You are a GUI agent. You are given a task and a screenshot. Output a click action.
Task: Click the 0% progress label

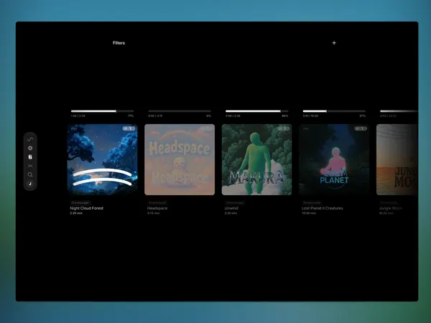coord(208,116)
